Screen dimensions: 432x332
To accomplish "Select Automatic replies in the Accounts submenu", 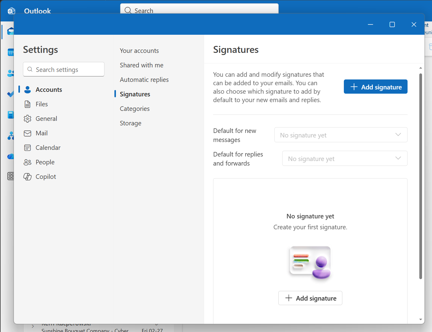I will (144, 80).
